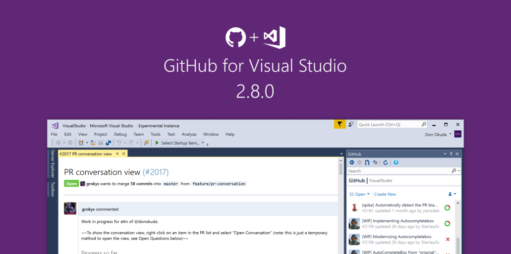This screenshot has width=511, height=254.
Task: Click the Manage Connections icon in GitHub pane
Action: [x=375, y=162]
